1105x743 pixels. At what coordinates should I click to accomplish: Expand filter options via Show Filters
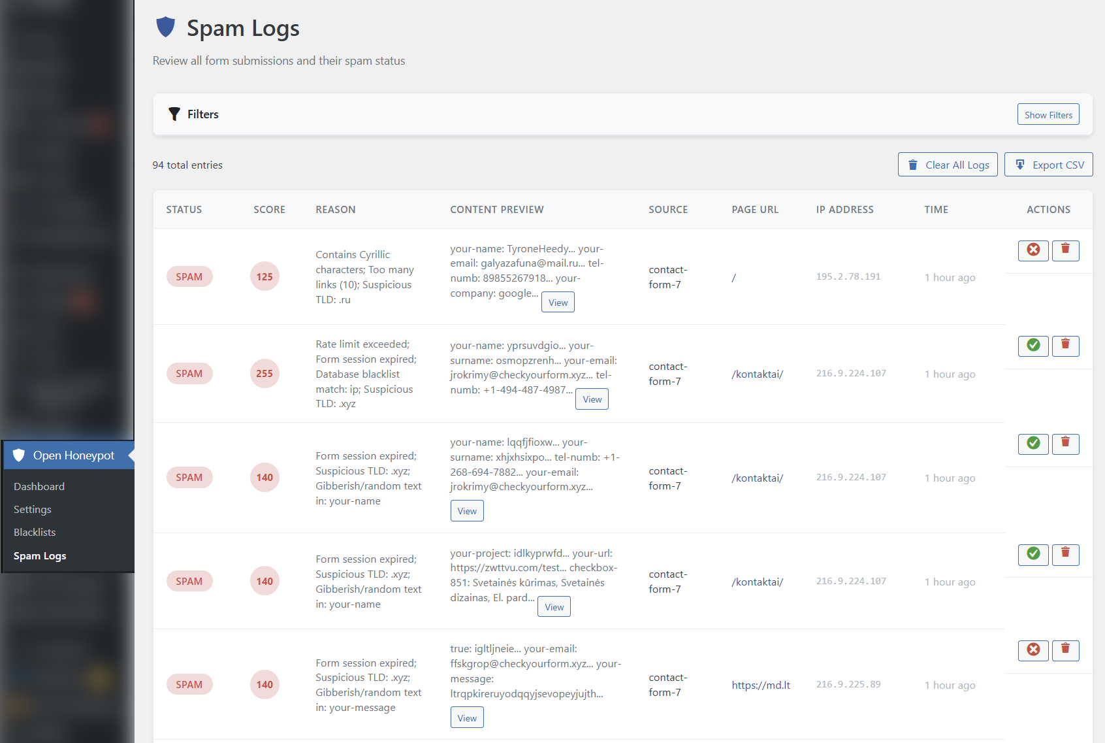tap(1048, 114)
